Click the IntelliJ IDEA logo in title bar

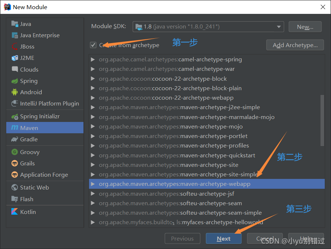(7, 7)
